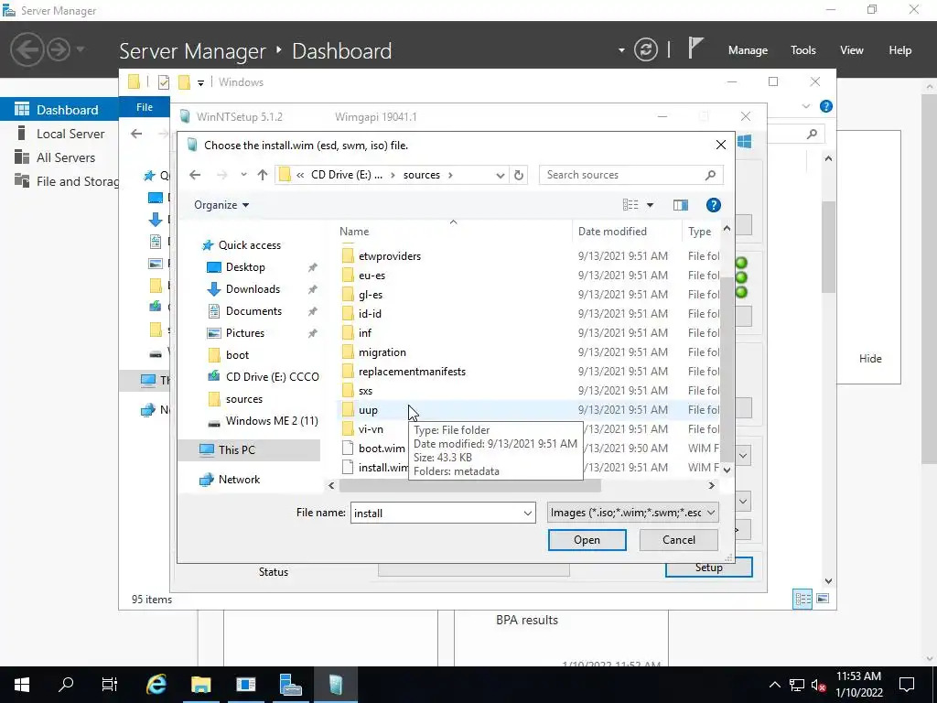Sort files by Date modified column

[612, 232]
